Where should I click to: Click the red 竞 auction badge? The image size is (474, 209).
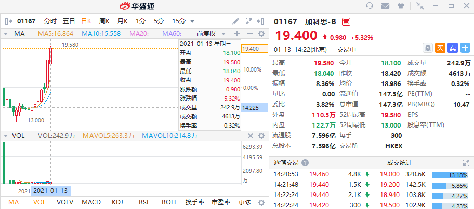[346, 22]
